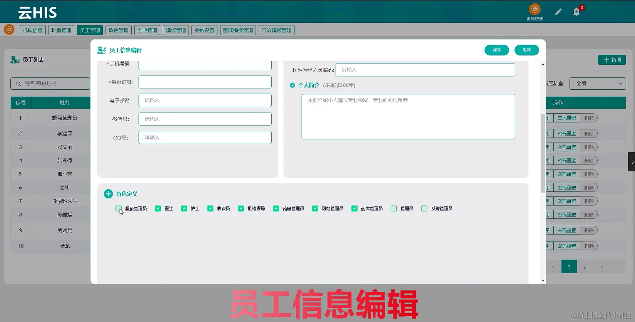This screenshot has height=322, width=635.
Task: Cancel the dialog with 取消
Action: [x=527, y=50]
